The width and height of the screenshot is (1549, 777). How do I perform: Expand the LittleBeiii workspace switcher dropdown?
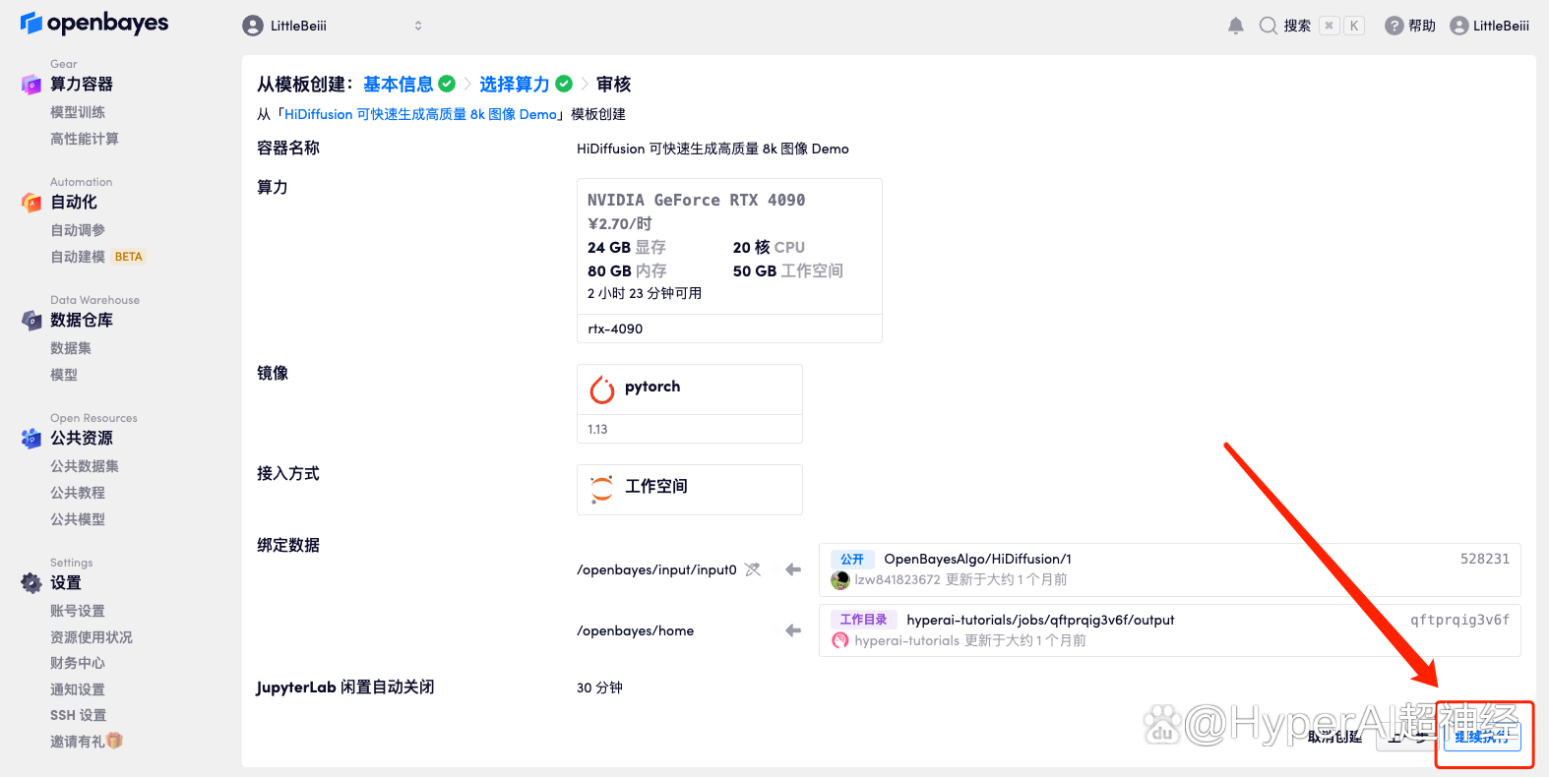tap(333, 26)
